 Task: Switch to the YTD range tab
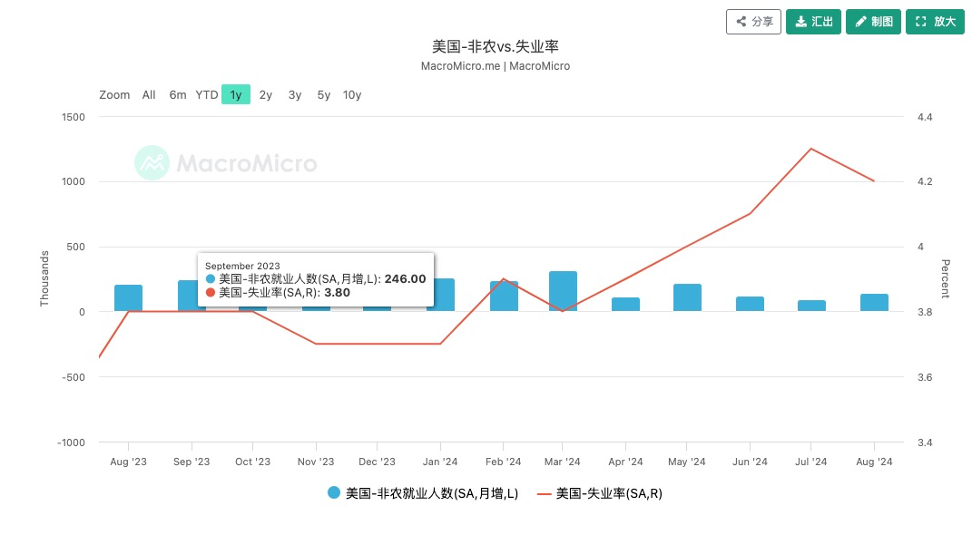pyautogui.click(x=206, y=94)
